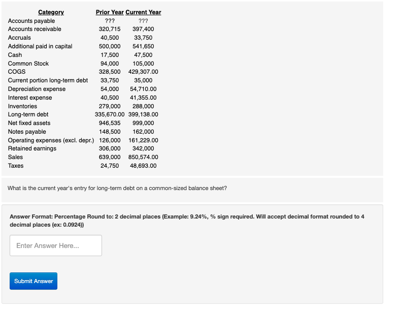The width and height of the screenshot is (401, 310).
Task: Click the Additional paid in capital label
Action: (40, 46)
